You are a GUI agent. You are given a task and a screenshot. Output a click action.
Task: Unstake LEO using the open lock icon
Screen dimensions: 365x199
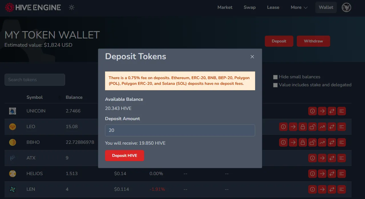[x=312, y=127]
